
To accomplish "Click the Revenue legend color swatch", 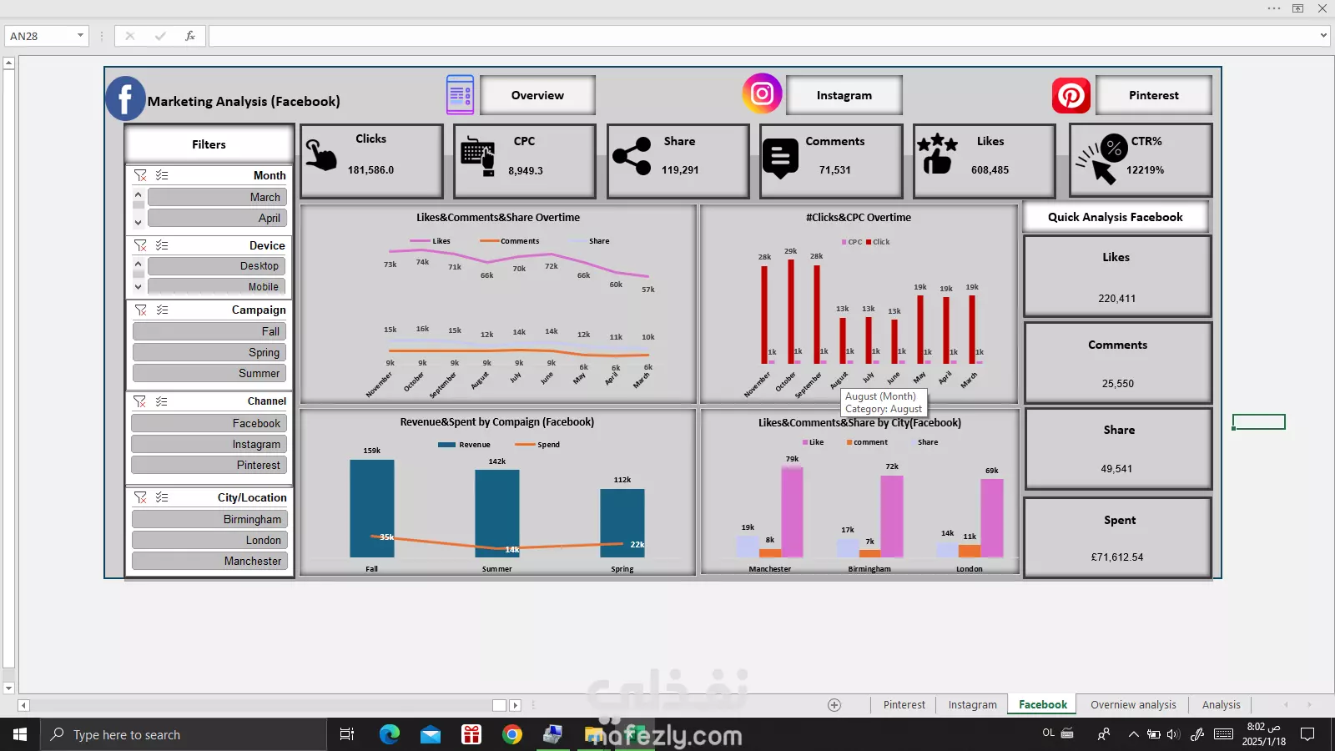I will click(x=446, y=445).
